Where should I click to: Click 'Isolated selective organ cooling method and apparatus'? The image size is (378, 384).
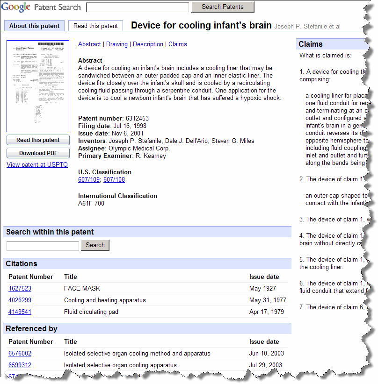pyautogui.click(x=137, y=353)
